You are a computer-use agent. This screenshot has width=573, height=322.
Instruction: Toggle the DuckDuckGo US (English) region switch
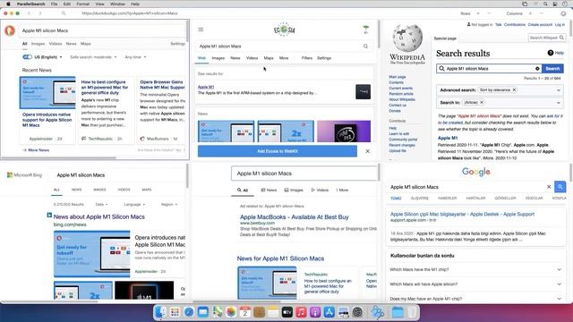(x=27, y=57)
